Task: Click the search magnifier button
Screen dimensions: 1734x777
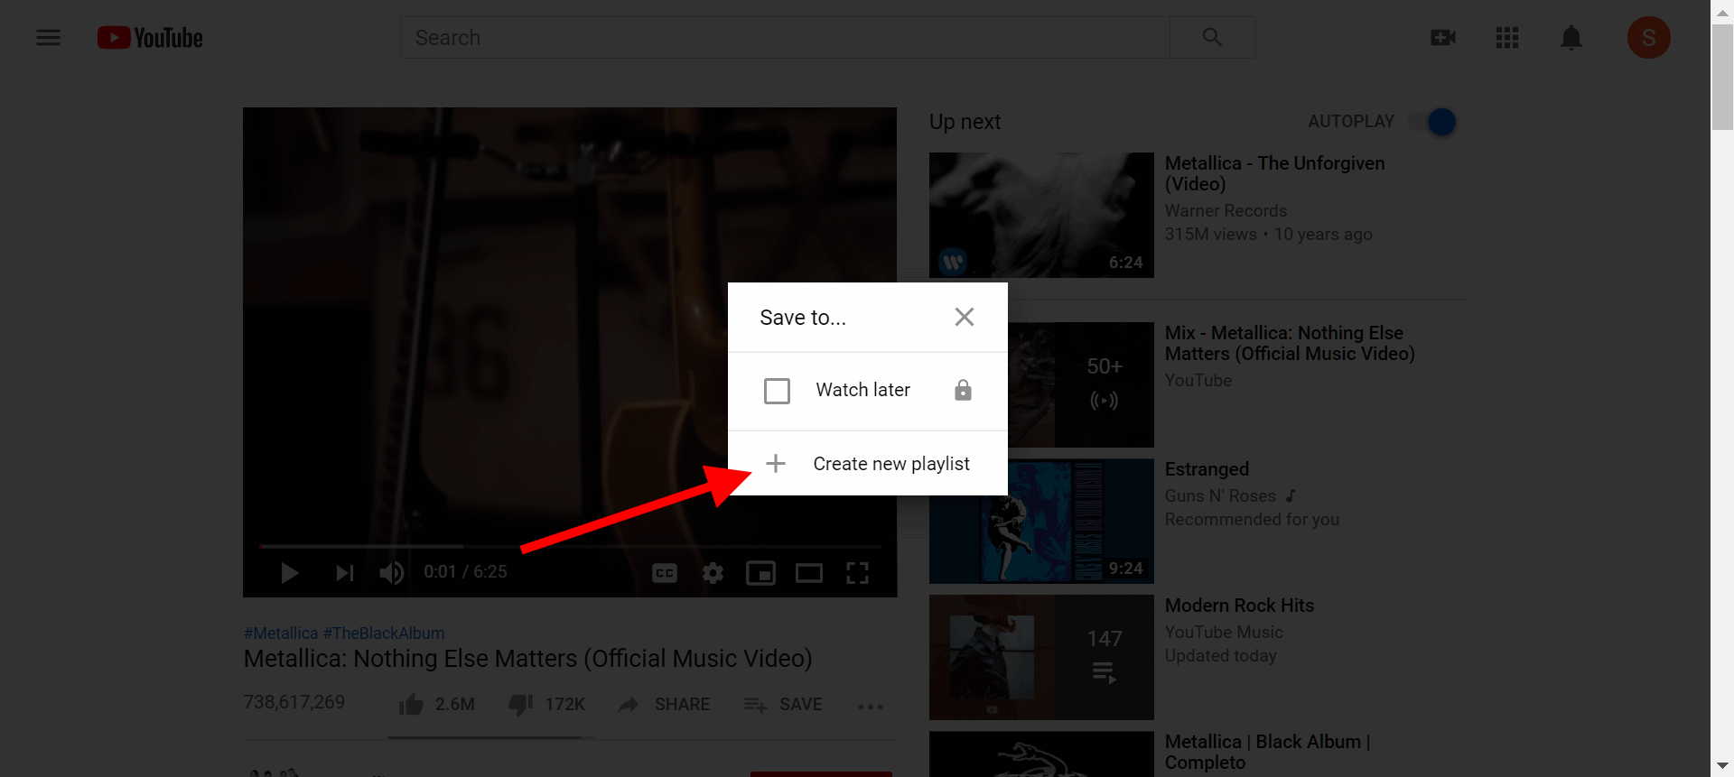Action: [x=1212, y=38]
